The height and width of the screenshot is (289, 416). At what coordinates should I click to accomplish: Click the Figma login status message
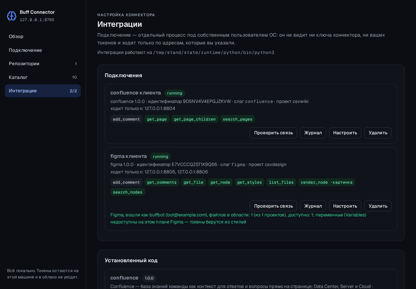(x=238, y=218)
